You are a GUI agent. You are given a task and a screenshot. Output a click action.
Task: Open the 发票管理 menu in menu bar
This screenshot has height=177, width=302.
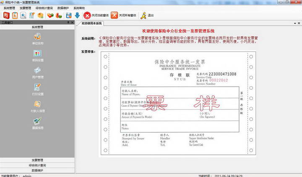(x=25, y=8)
